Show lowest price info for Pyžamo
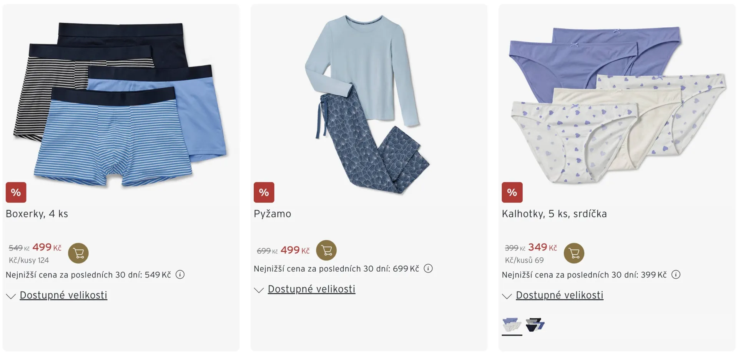The image size is (738, 354). tap(428, 269)
